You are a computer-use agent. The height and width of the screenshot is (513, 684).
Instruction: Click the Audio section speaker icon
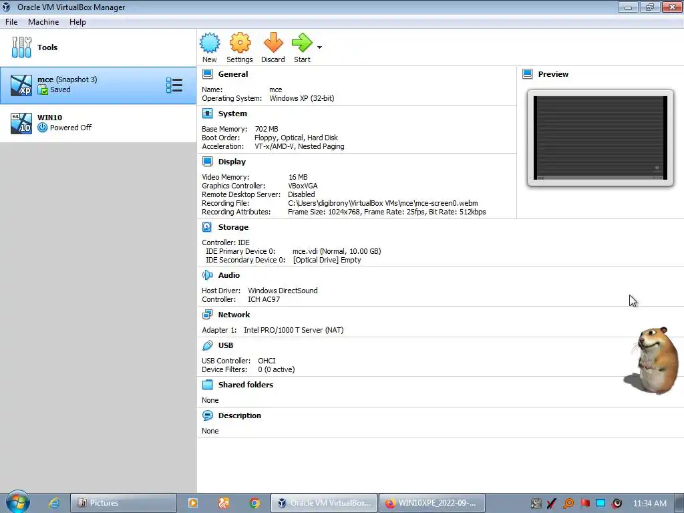pos(207,275)
